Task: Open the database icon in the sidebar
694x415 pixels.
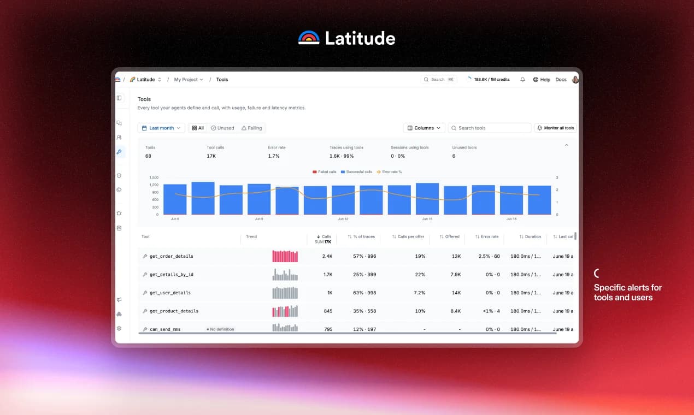Action: coord(119,228)
